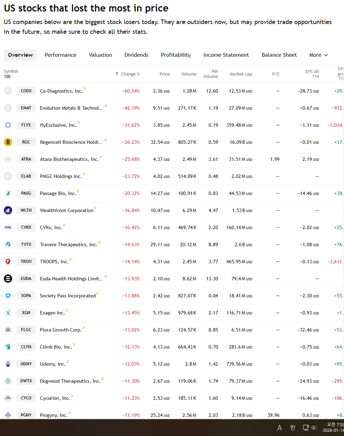Click the P/E column header
Image resolution: width=344 pixels, height=436 pixels.
(276, 74)
